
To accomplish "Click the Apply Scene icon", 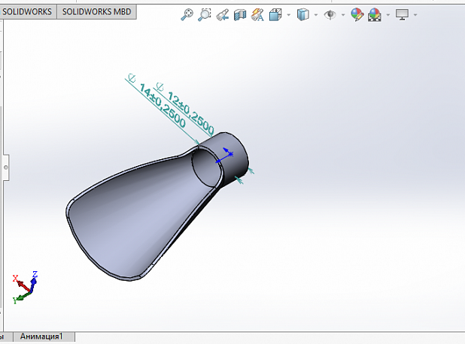I will tap(374, 14).
